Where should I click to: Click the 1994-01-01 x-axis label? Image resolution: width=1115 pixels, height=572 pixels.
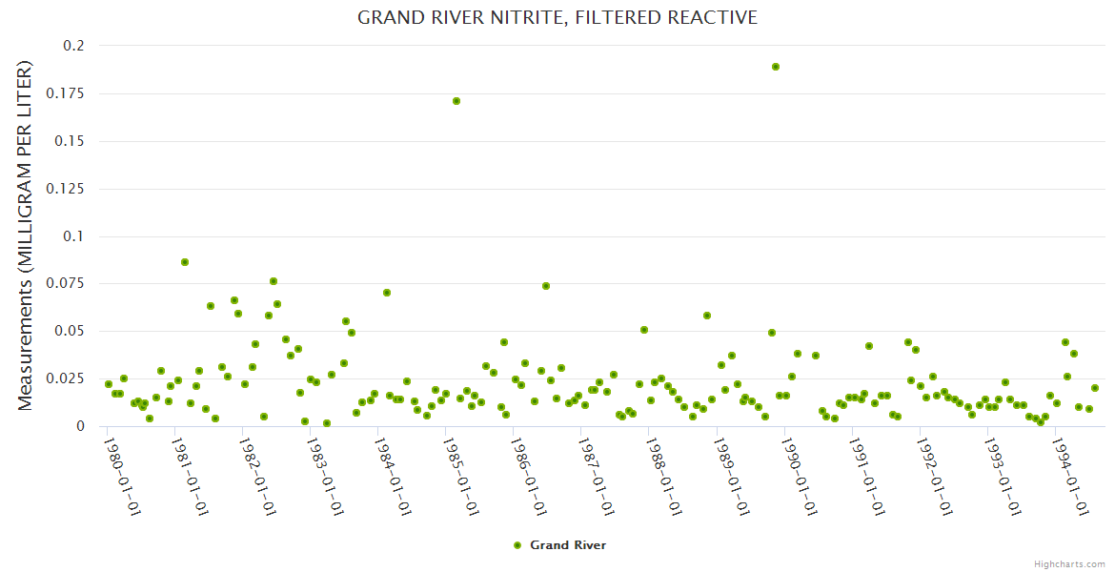[x=1070, y=477]
